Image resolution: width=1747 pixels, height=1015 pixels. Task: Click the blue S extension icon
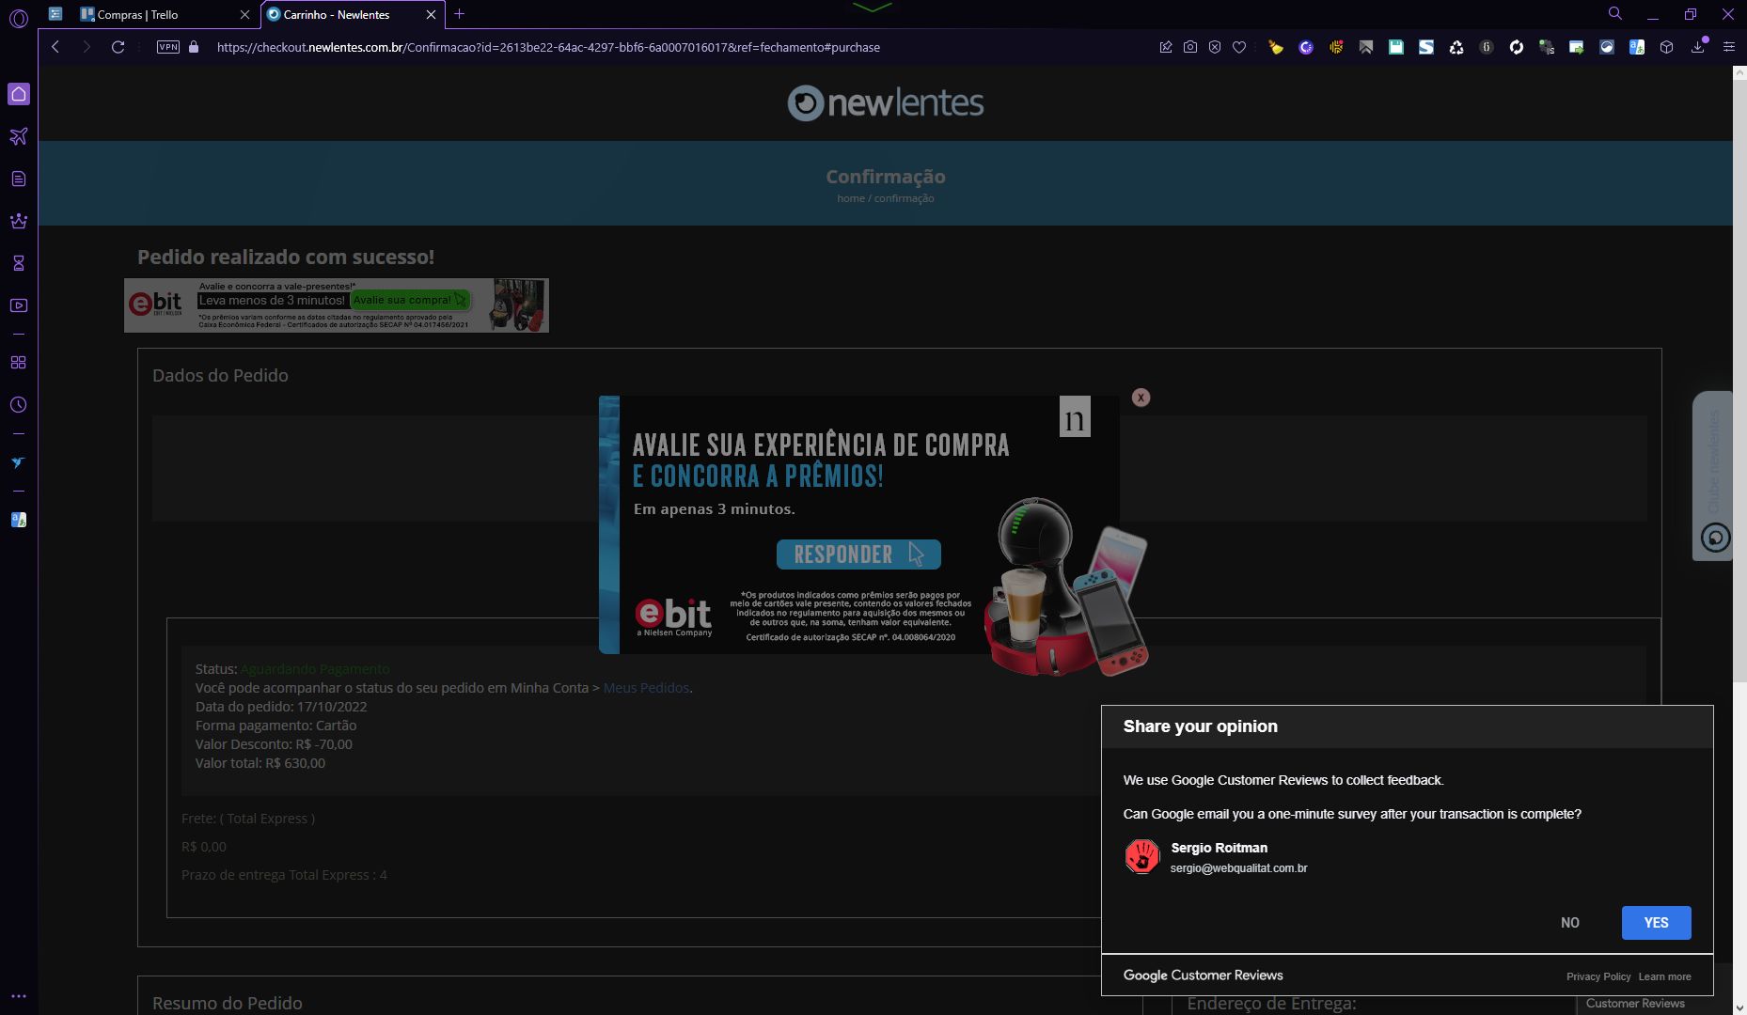1426,47
